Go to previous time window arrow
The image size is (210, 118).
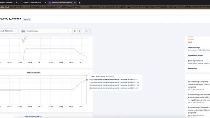pos(75,31)
